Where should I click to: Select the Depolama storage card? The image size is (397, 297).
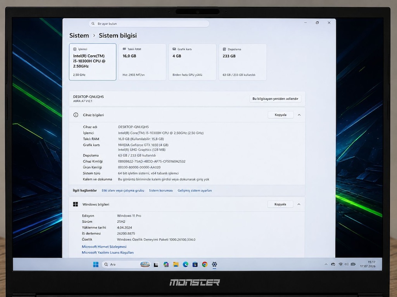243,62
